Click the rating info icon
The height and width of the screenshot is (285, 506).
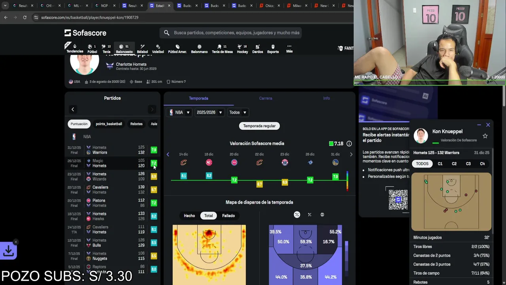[349, 144]
